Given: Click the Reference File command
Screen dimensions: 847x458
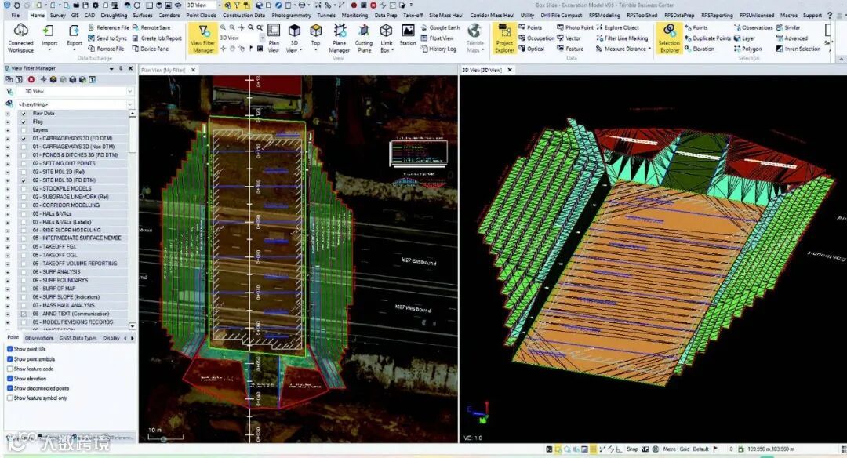Looking at the screenshot, I should click(108, 27).
